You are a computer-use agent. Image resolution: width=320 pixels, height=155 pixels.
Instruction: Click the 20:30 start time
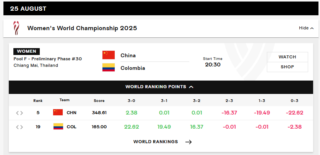point(213,65)
